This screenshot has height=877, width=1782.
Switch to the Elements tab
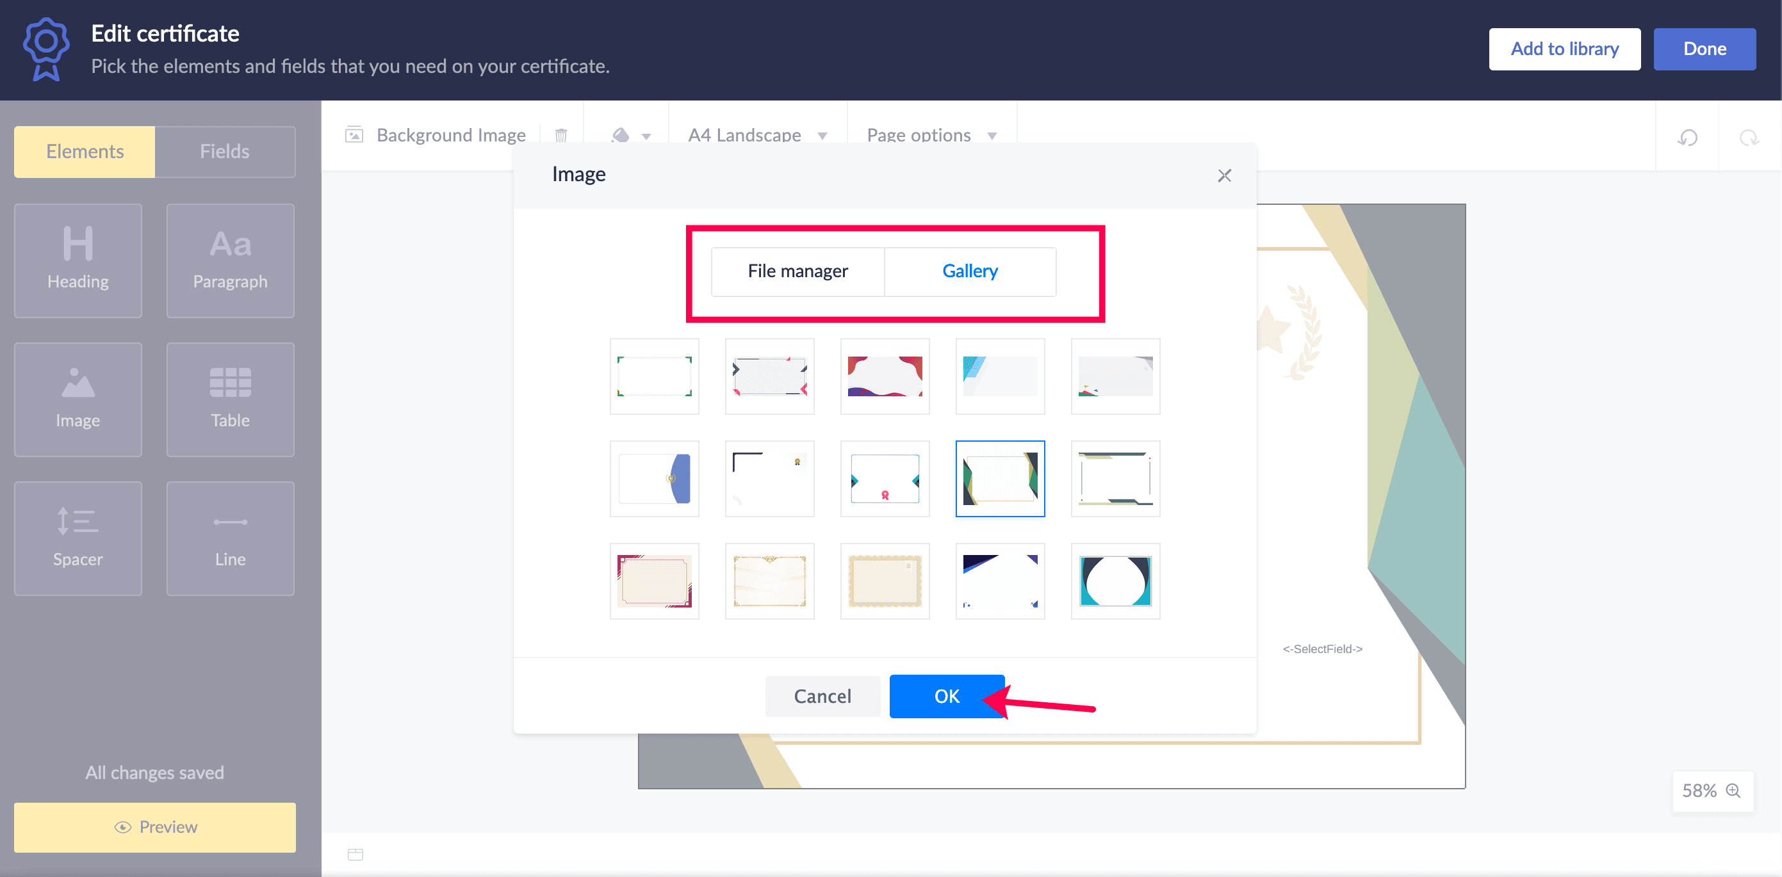pos(85,151)
